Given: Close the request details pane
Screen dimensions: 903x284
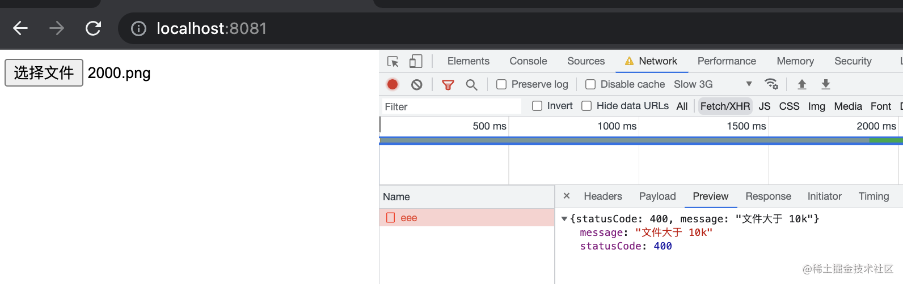Looking at the screenshot, I should pos(567,196).
